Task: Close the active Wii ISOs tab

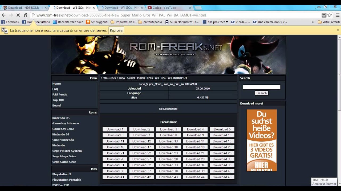Action: pos(94,8)
